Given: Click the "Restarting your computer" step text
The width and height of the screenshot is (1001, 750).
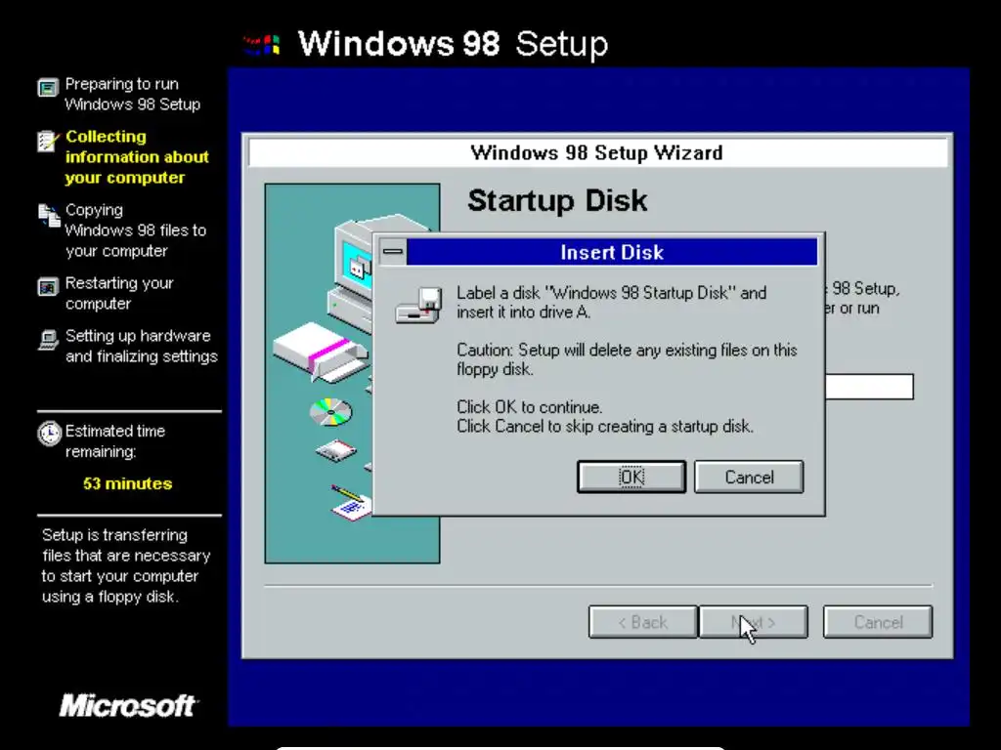Looking at the screenshot, I should point(119,293).
